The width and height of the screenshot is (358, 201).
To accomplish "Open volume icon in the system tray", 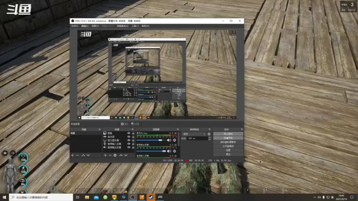I will pos(319,197).
